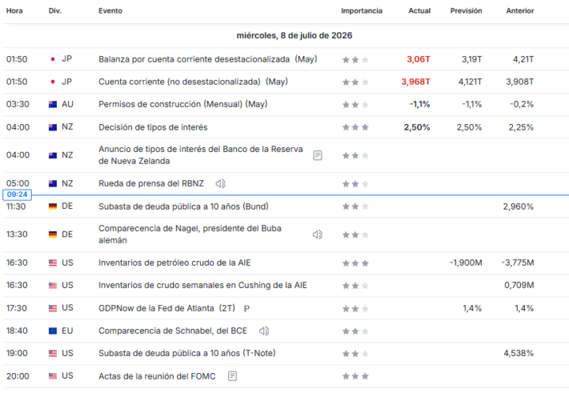The width and height of the screenshot is (569, 393).
Task: Click actual value 3,968T
Action: point(416,81)
